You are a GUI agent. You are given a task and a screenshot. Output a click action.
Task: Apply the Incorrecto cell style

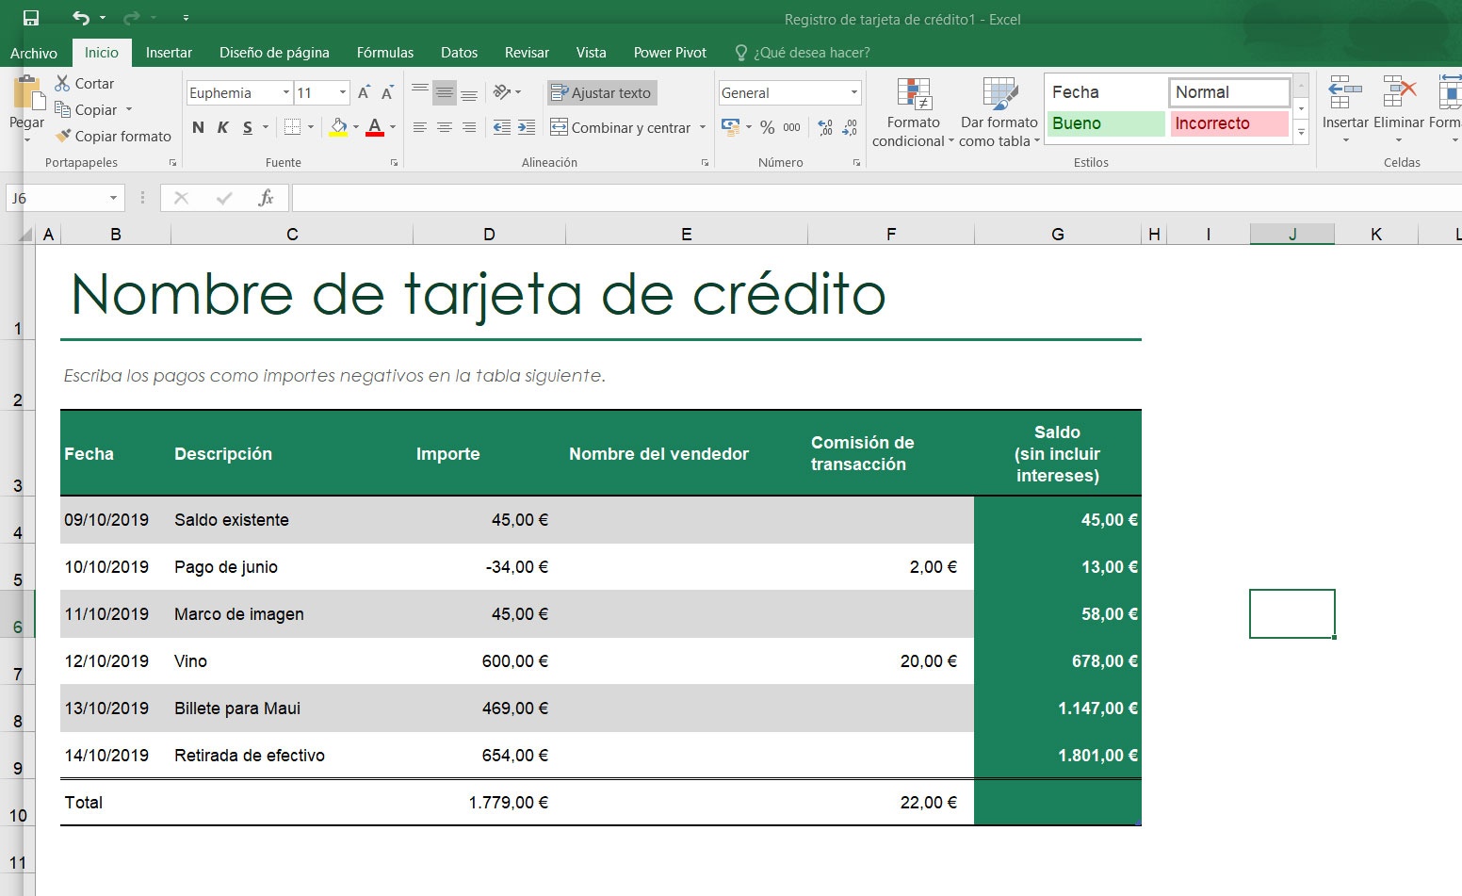1229,123
